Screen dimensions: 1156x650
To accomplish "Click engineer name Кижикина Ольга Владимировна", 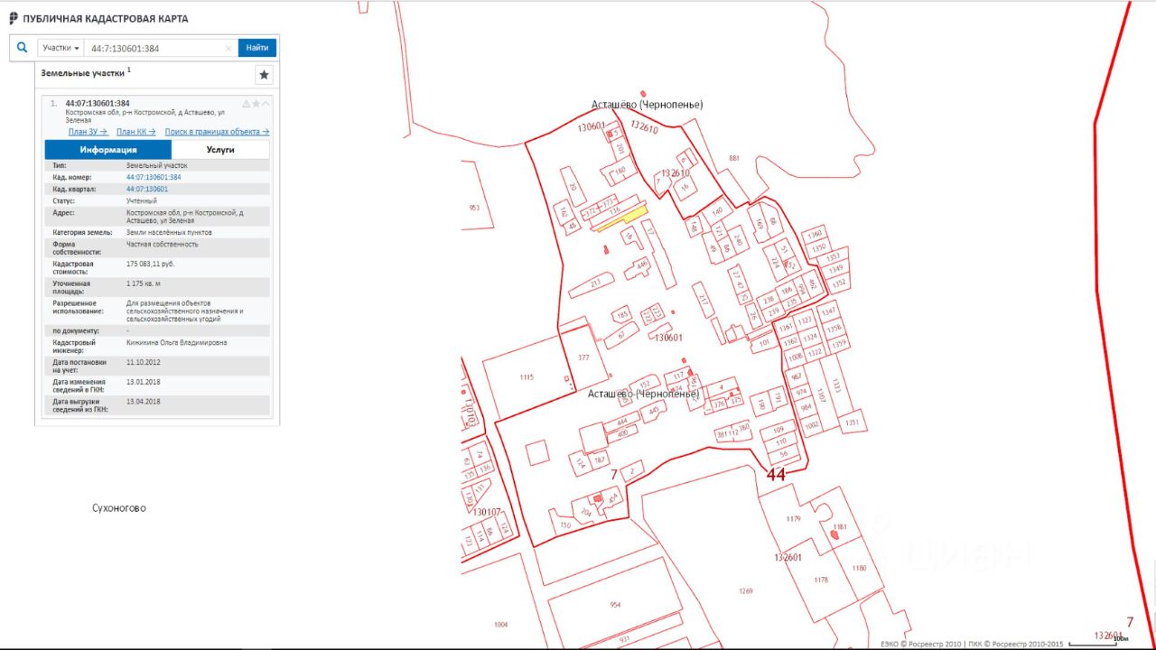I will [x=177, y=343].
